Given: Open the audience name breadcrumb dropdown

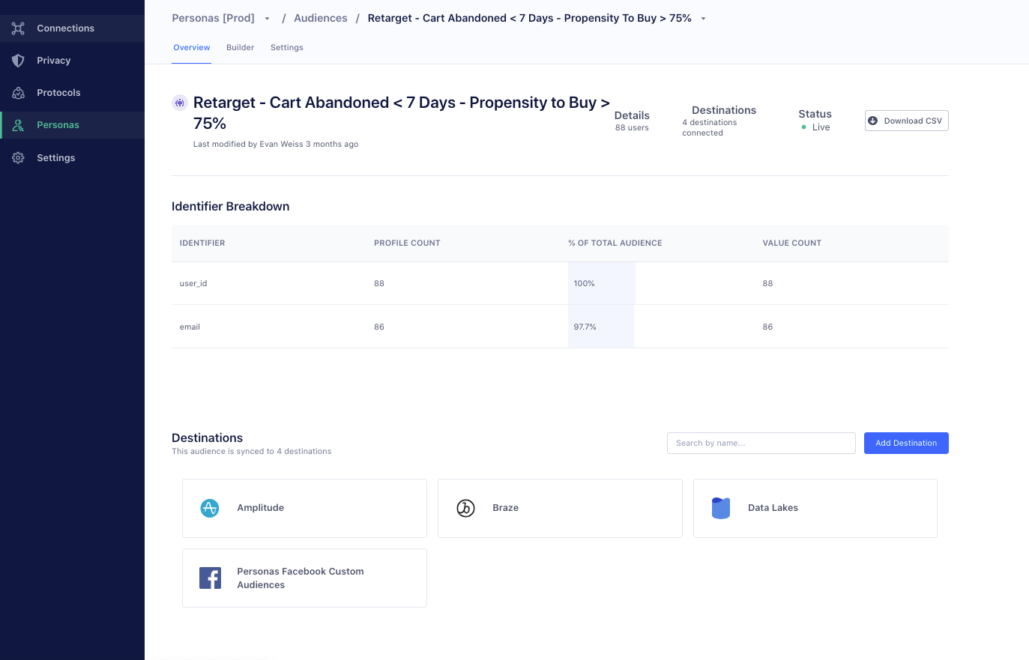Looking at the screenshot, I should [703, 19].
